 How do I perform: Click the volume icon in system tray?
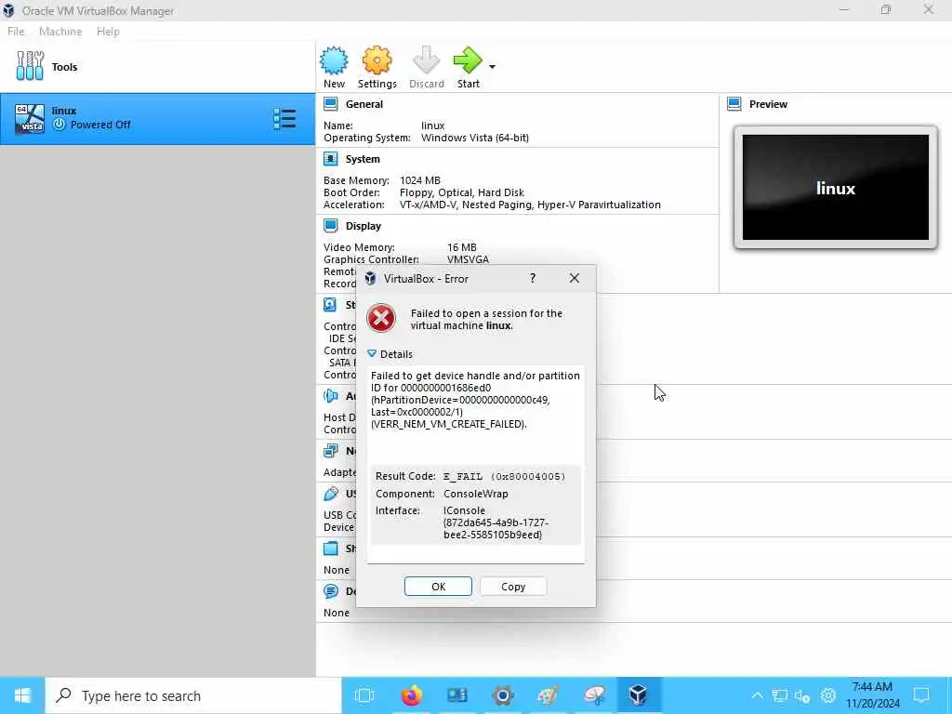click(802, 695)
